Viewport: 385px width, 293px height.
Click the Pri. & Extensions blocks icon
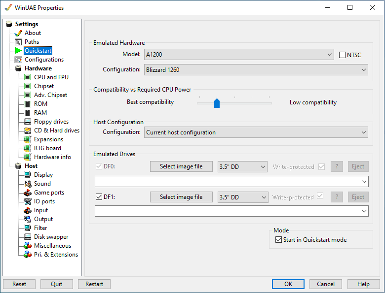tap(28, 255)
